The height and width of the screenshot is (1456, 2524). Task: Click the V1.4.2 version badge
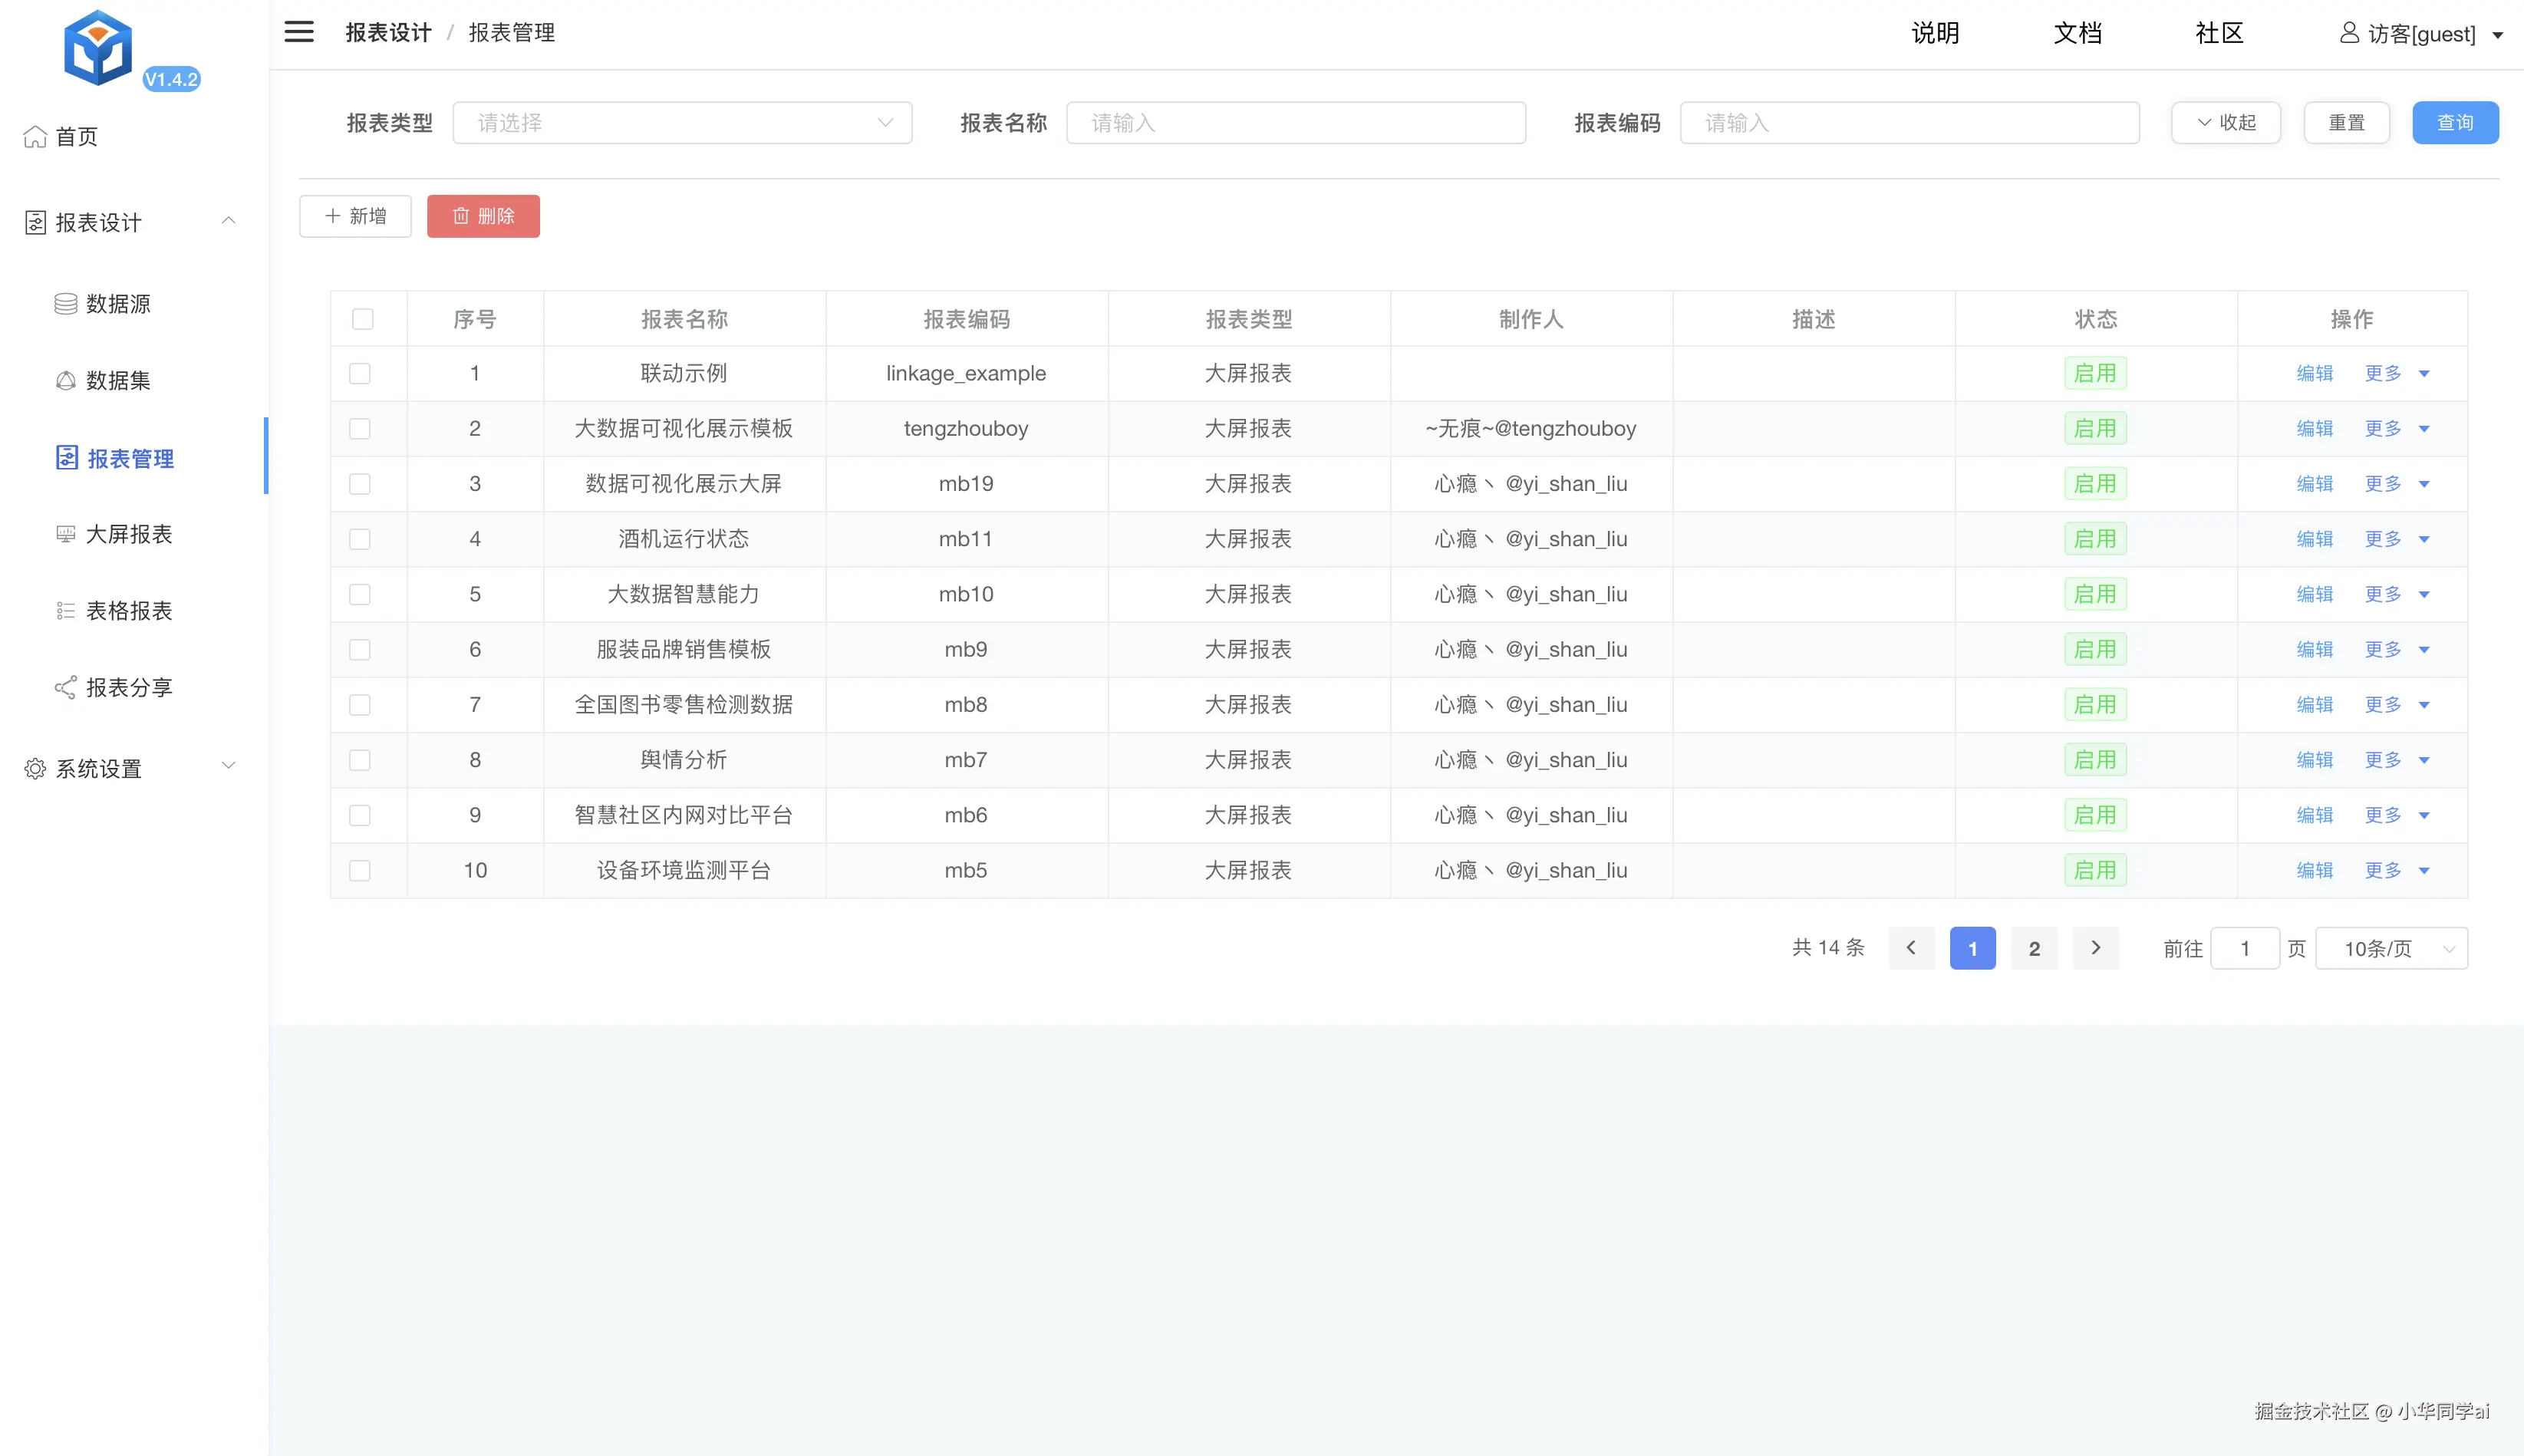172,79
